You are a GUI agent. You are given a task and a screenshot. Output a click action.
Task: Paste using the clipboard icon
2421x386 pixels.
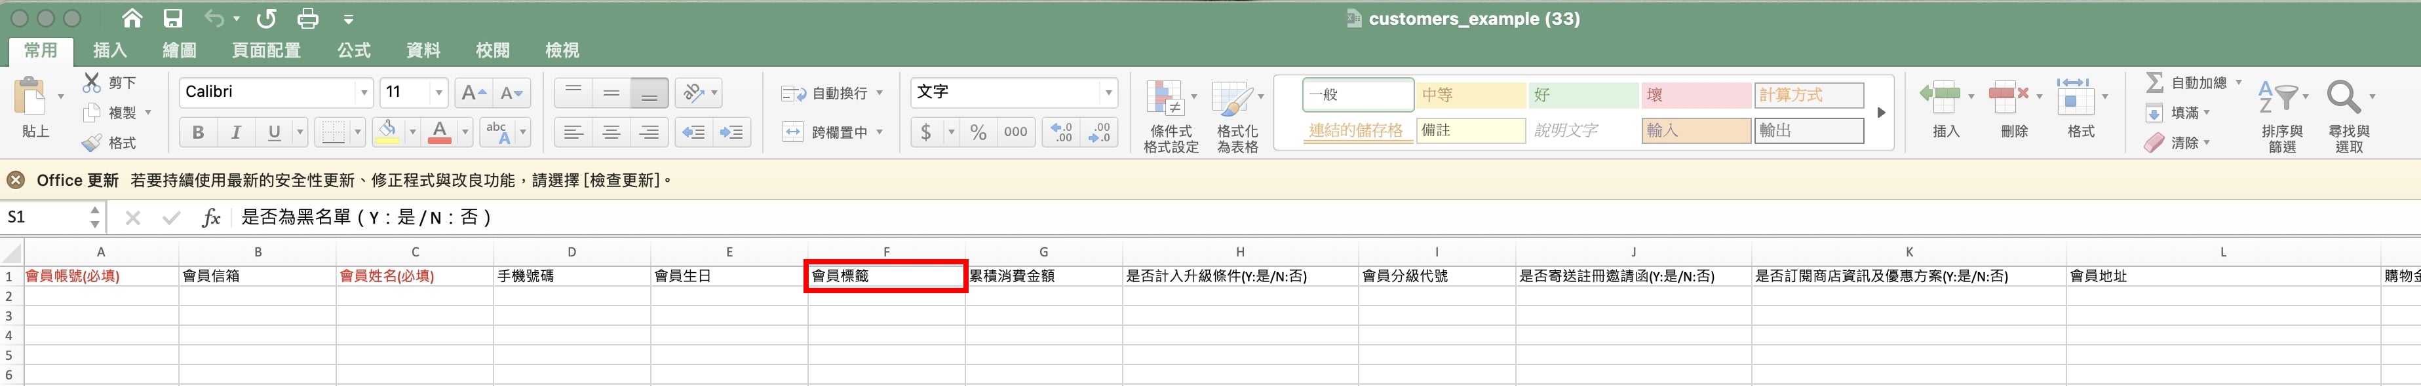click(x=31, y=97)
